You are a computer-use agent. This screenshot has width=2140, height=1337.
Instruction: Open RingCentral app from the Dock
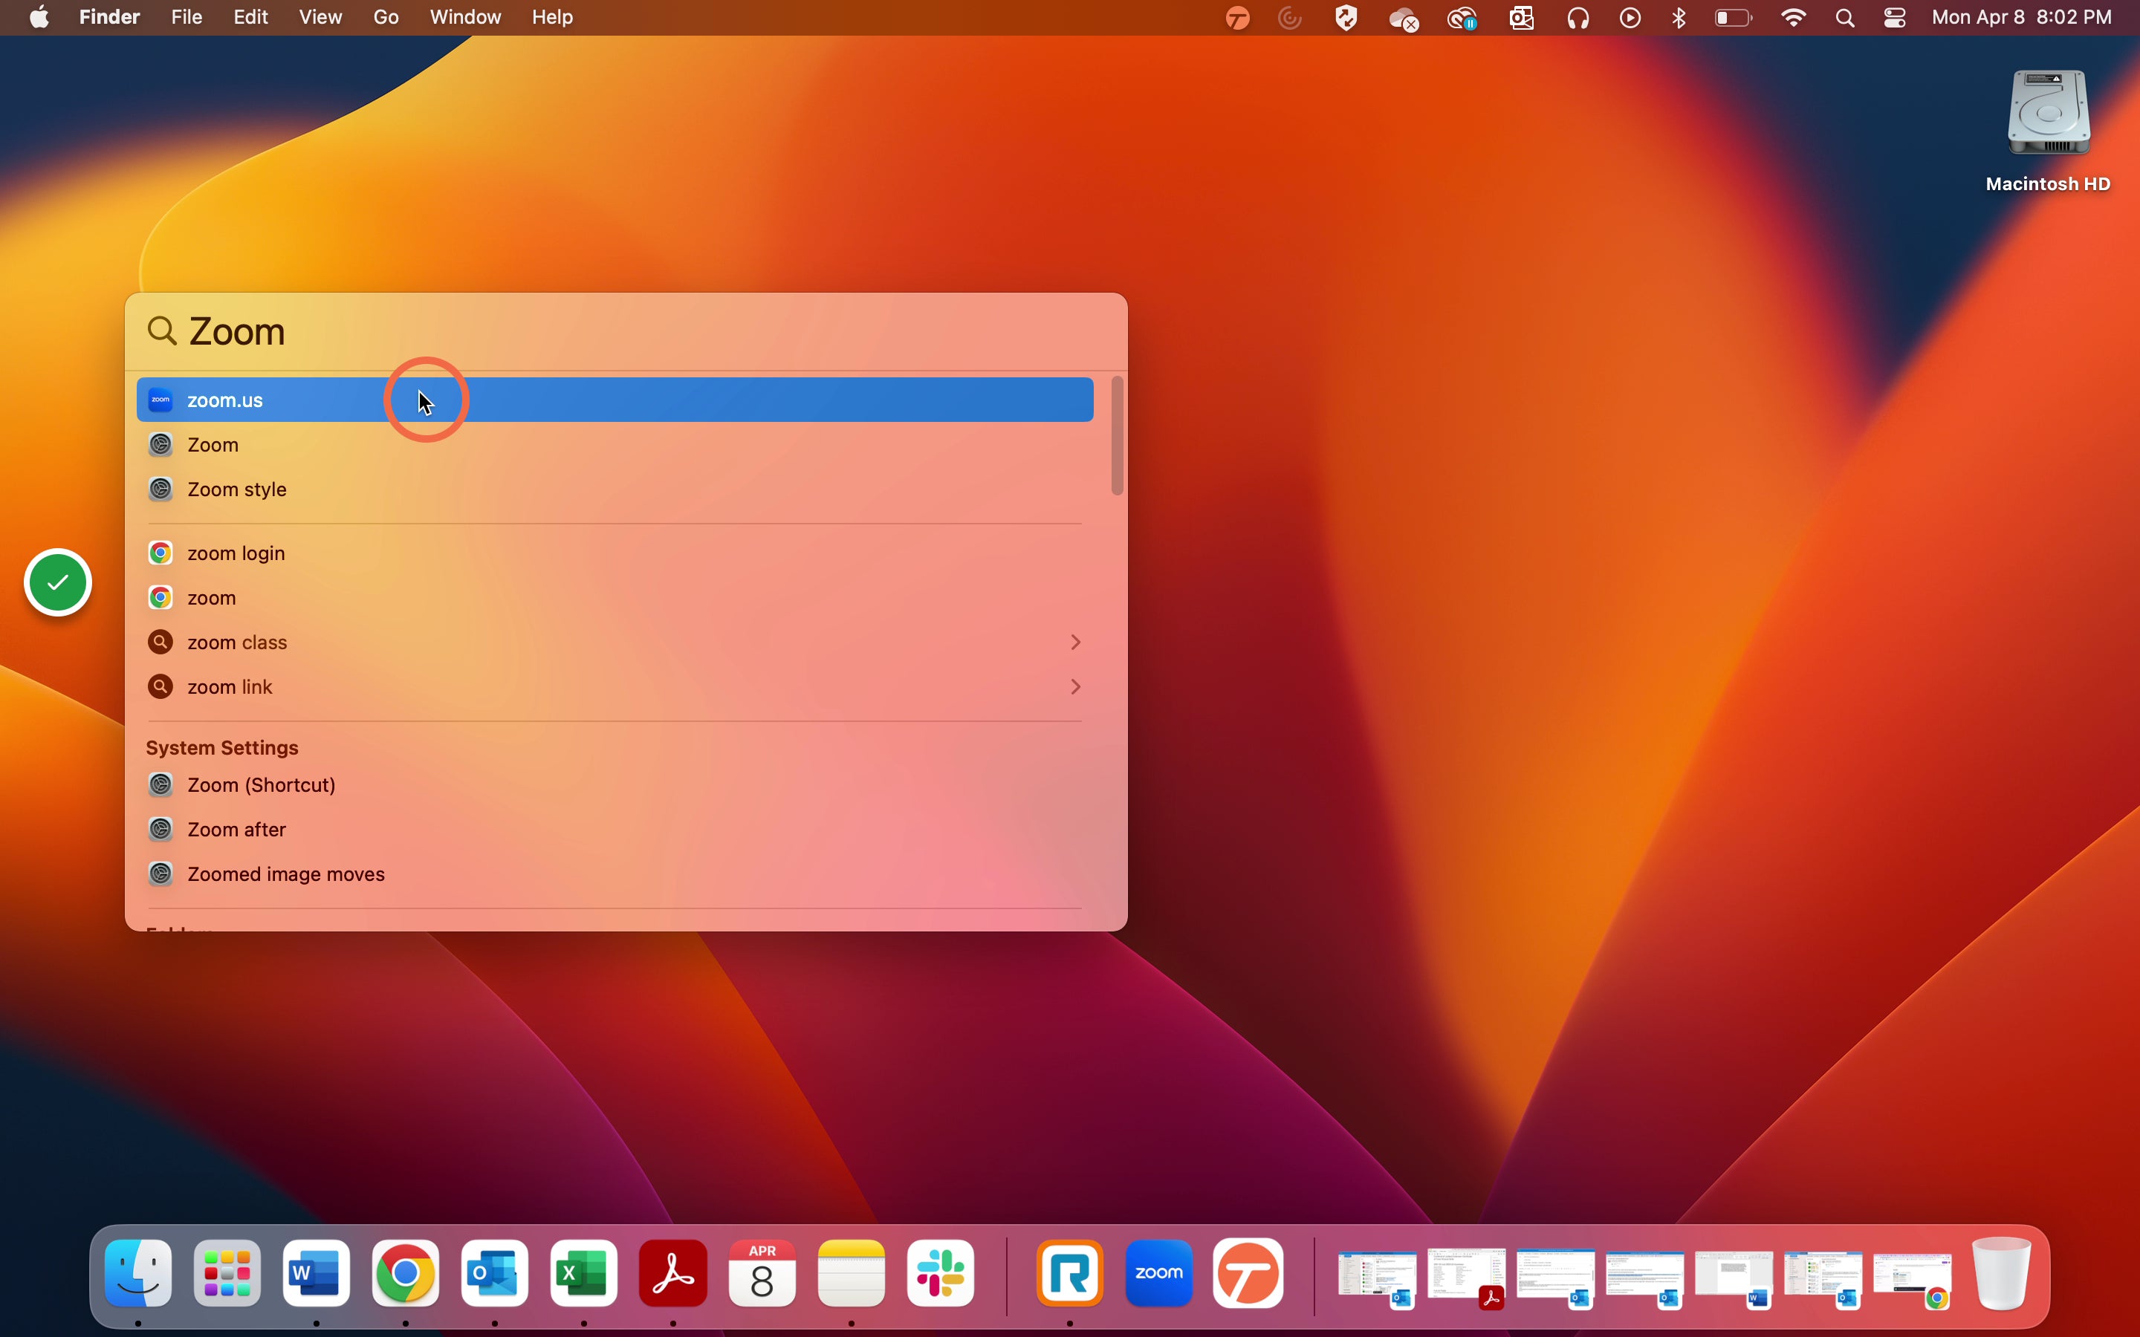(1070, 1273)
